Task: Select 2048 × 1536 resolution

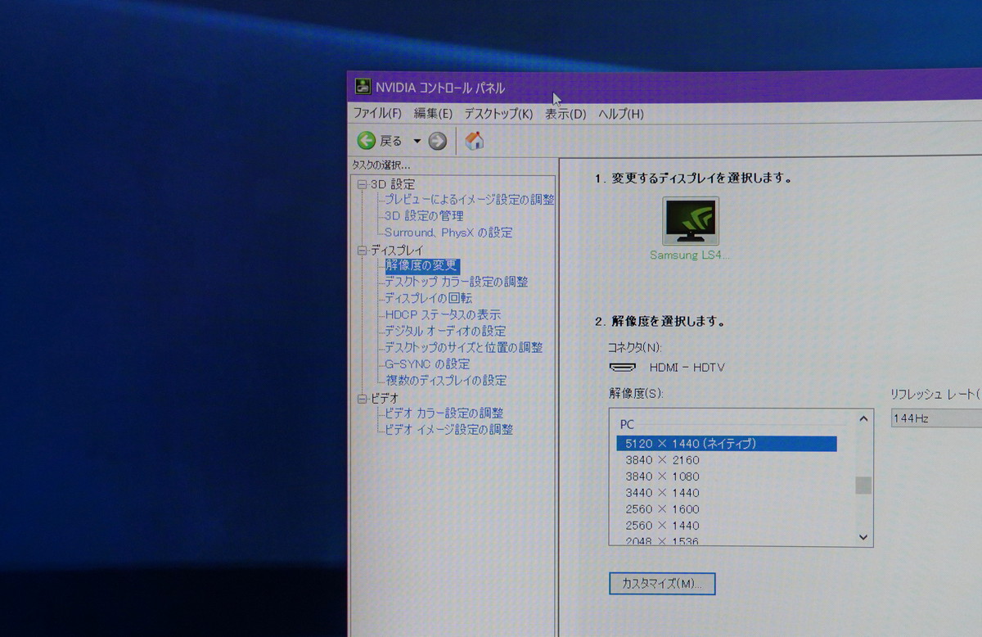Action: [x=663, y=540]
